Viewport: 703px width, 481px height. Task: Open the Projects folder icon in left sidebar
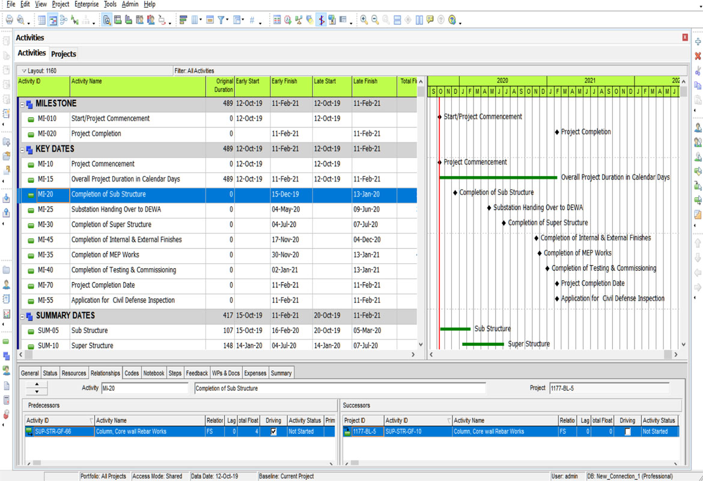point(6,270)
